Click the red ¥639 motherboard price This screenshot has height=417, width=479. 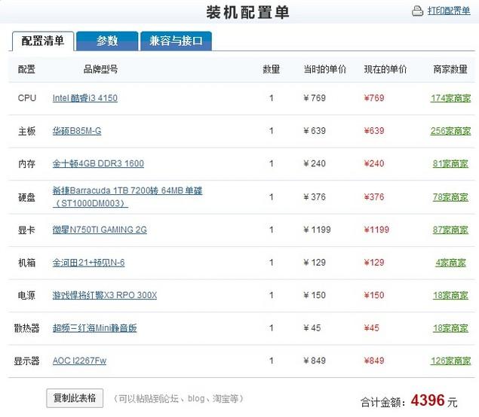pyautogui.click(x=374, y=131)
